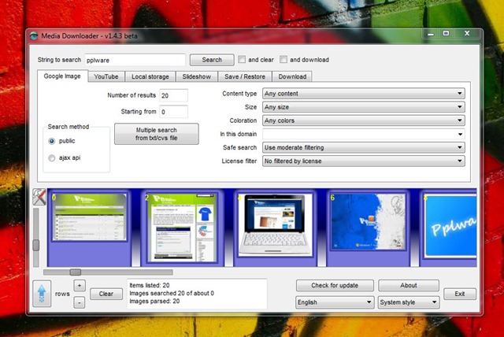504x337 pixels.
Task: Select the 'public' search method
Action: 51,141
